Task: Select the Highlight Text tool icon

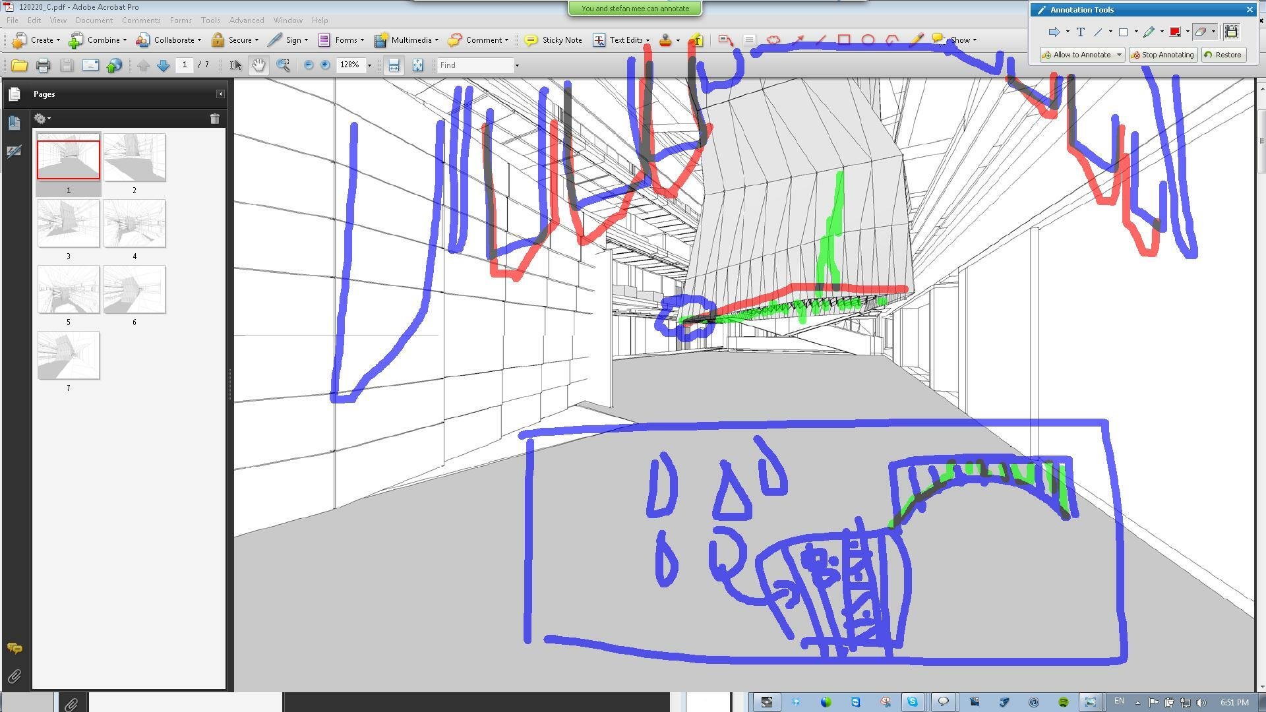Action: (697, 40)
